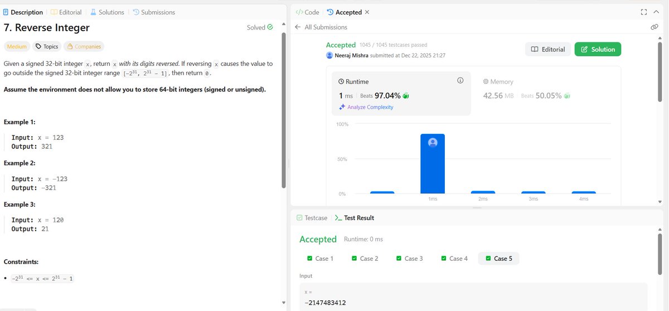Switch to the Testcase tab
The height and width of the screenshot is (311, 669).
point(312,218)
